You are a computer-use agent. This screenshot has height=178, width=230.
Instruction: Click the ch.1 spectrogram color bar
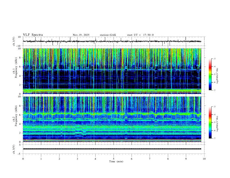tap(210, 74)
